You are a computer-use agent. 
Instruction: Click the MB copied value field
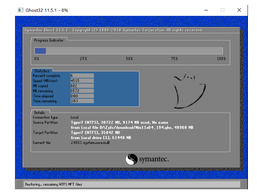coord(82,86)
